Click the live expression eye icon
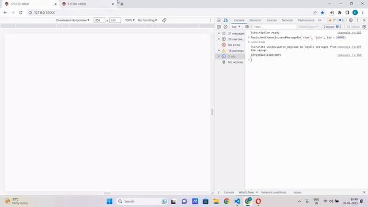This screenshot has height=207, width=368. 247,27
